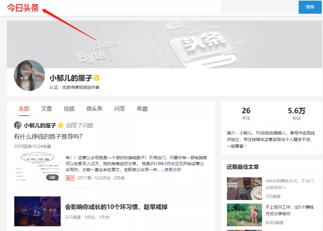Switch to the 视频 tab
The image size is (323, 231).
tap(69, 109)
